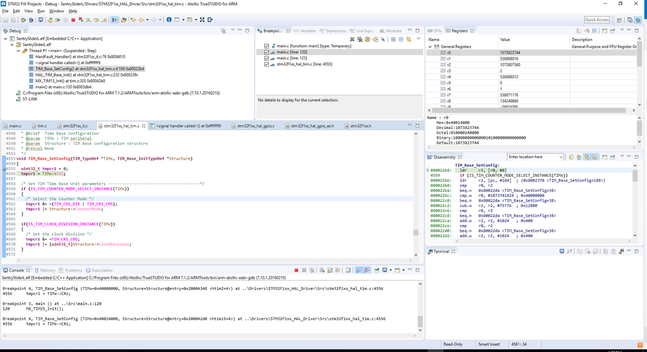Toggle Instruction Stepping Mode icon
The image size is (647, 352).
[114, 20]
